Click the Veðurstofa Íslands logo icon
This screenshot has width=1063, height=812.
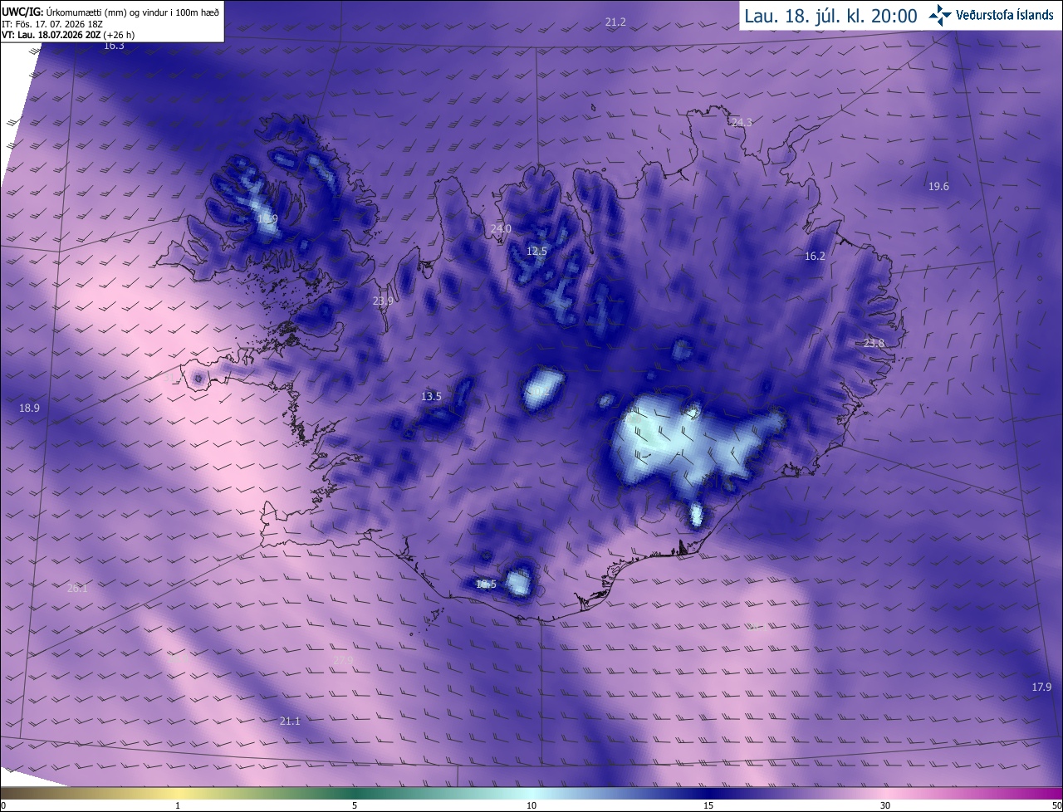pyautogui.click(x=939, y=15)
